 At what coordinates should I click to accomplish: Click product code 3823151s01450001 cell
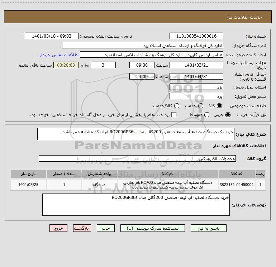pos(237,185)
